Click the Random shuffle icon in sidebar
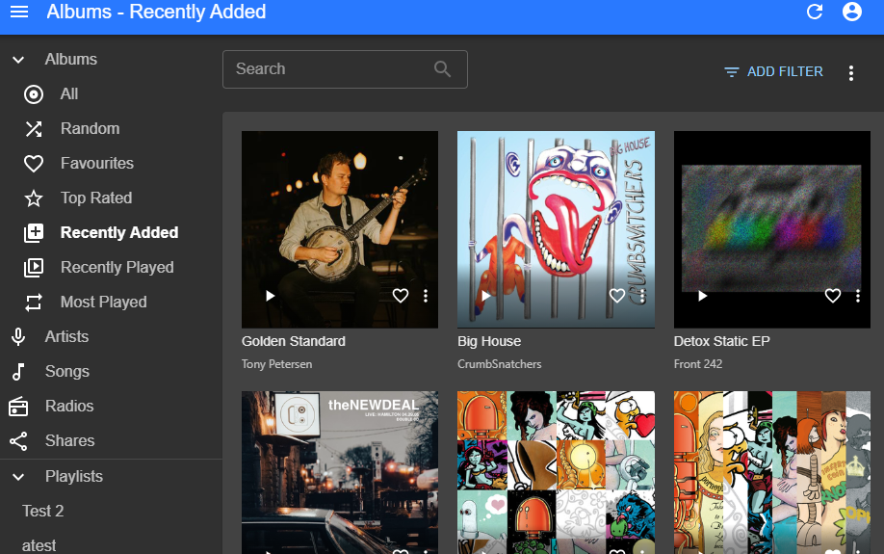This screenshot has width=884, height=554. (34, 129)
